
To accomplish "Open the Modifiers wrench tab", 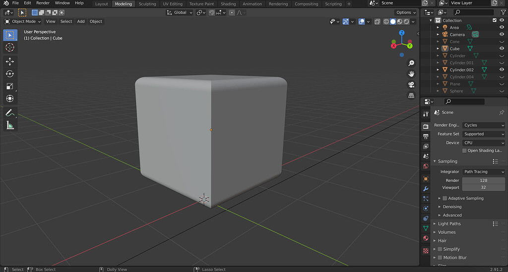I will (x=426, y=189).
